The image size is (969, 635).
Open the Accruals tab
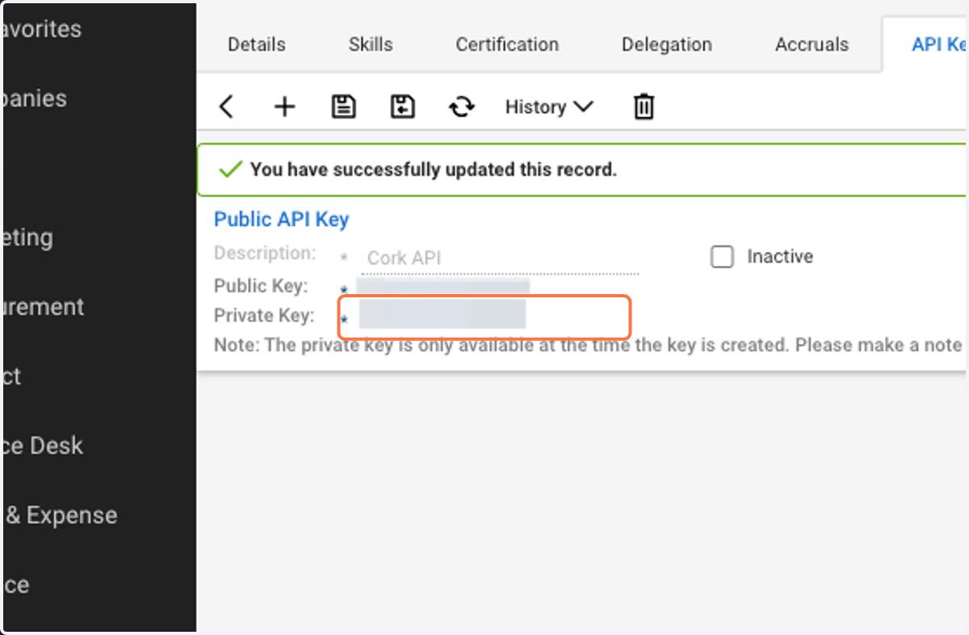[x=812, y=44]
